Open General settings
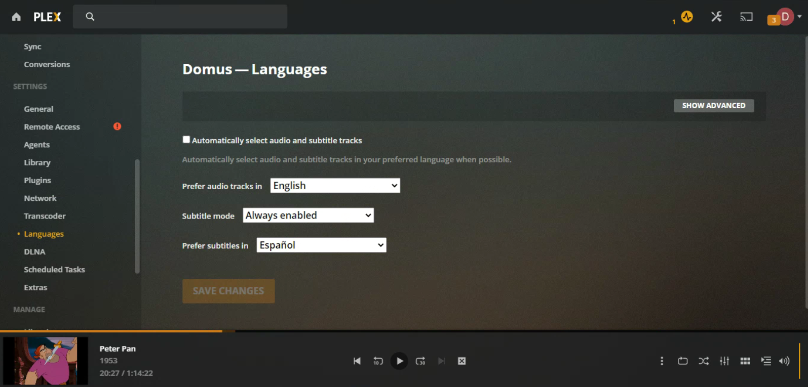This screenshot has height=387, width=808. [x=39, y=109]
